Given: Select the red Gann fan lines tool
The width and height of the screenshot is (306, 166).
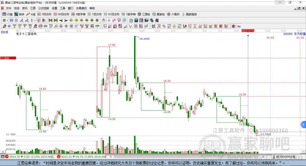Looking at the screenshot, I should (110, 26).
